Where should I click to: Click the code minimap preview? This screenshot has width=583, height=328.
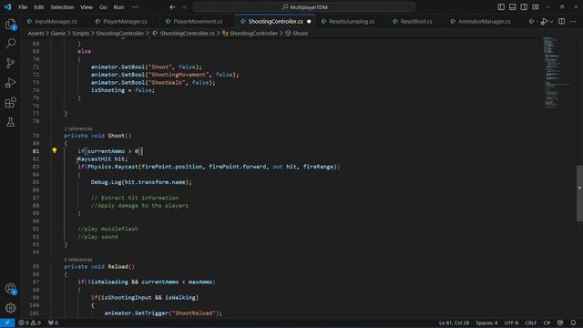tap(556, 73)
